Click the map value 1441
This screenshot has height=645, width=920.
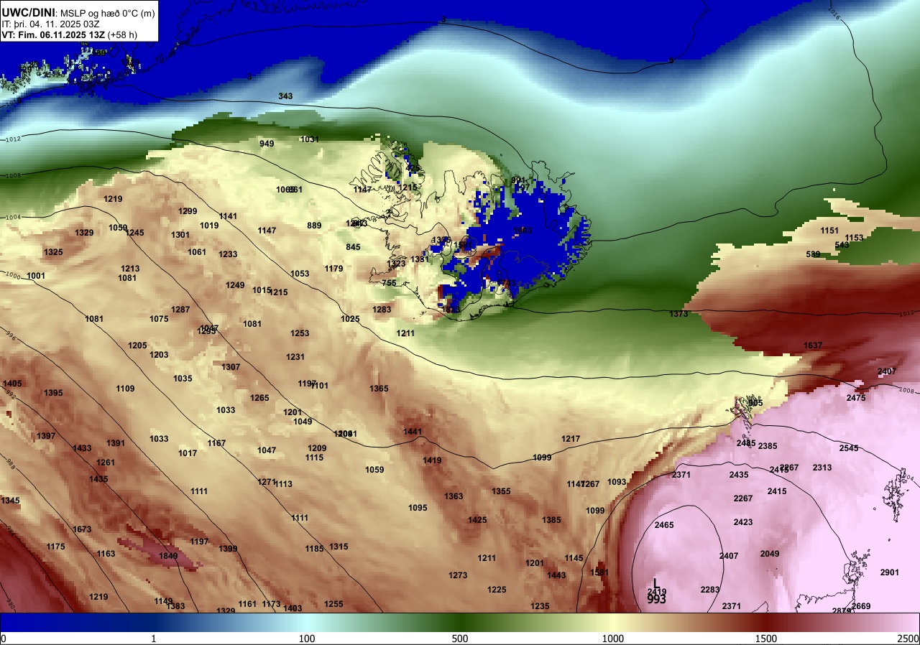[x=413, y=432]
